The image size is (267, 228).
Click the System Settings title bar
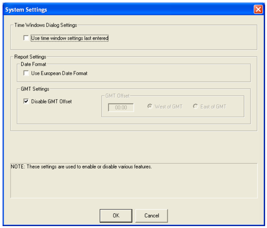tap(129, 10)
